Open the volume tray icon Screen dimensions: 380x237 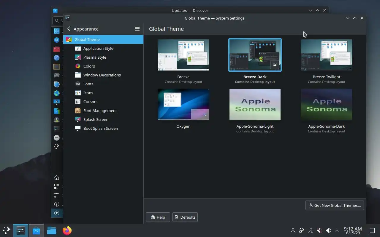(x=329, y=230)
